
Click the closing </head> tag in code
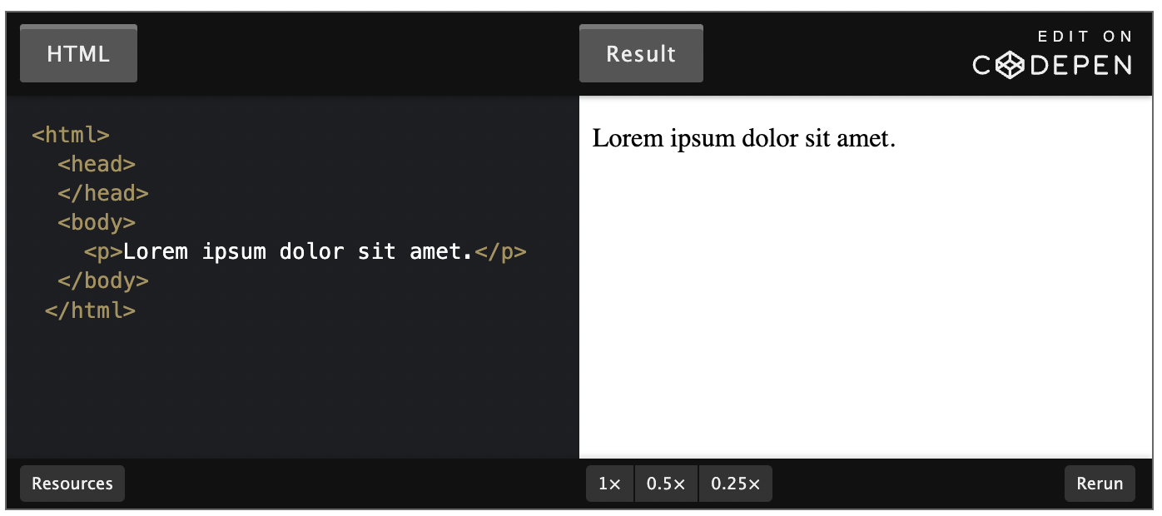pyautogui.click(x=103, y=193)
